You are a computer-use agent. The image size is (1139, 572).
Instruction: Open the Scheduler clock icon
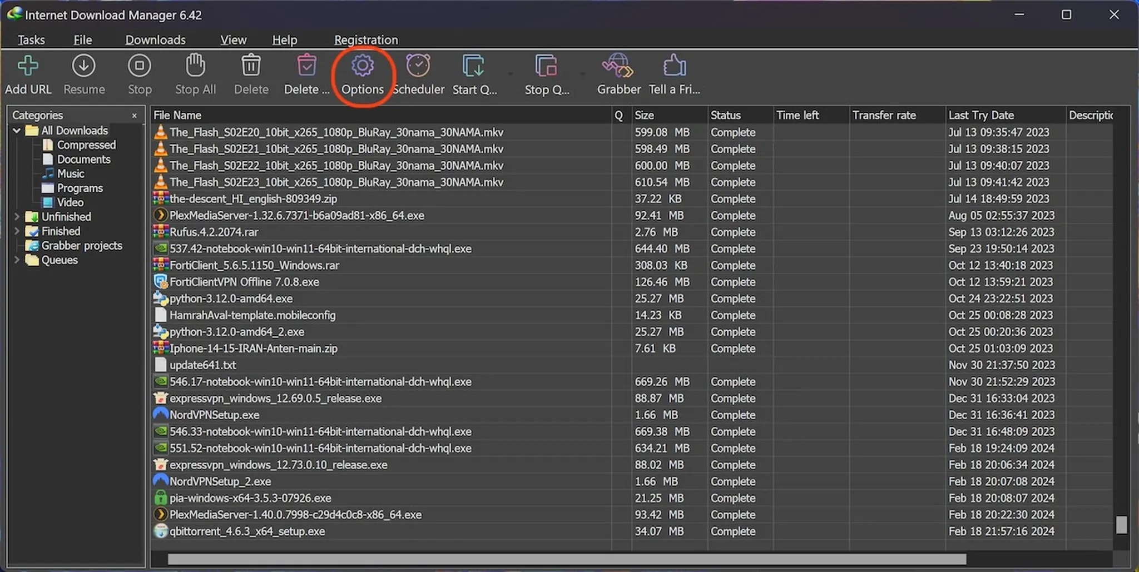(x=418, y=66)
